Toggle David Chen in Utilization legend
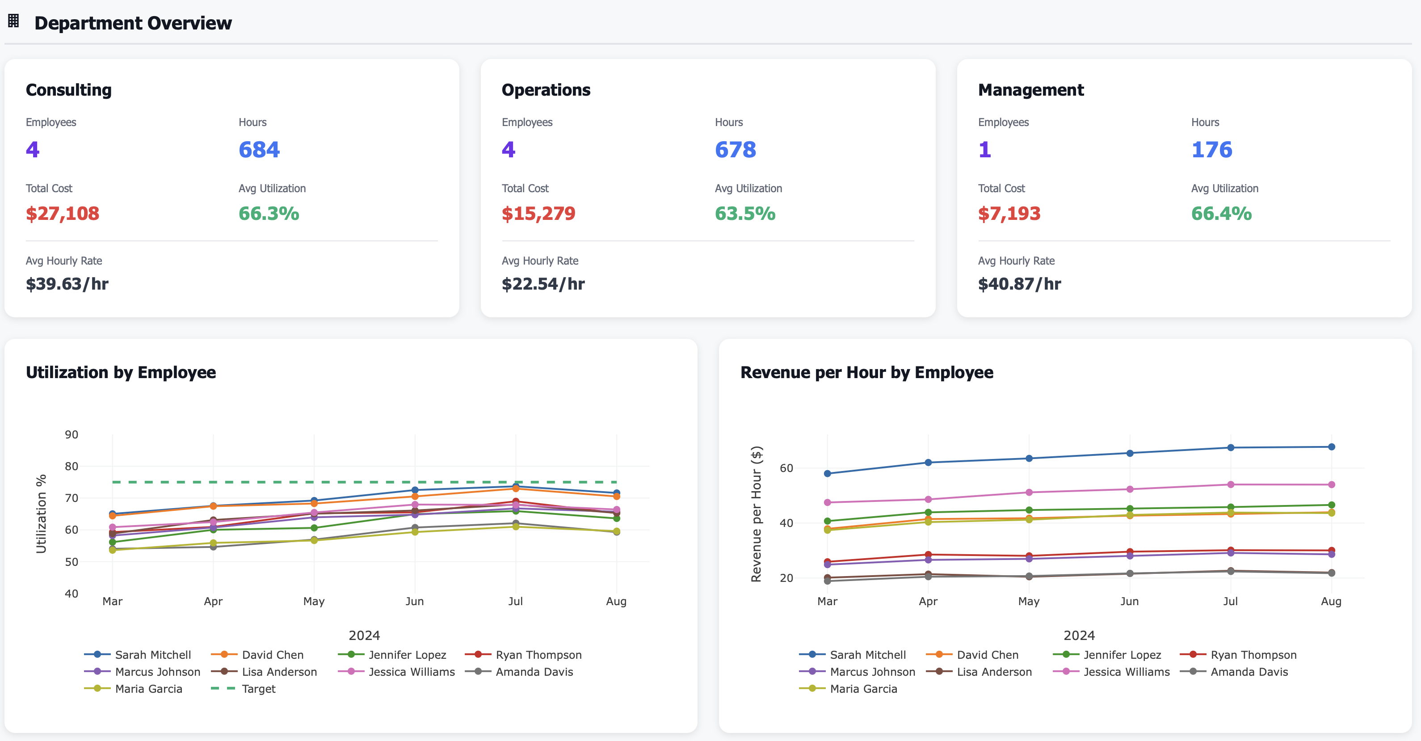 272,654
